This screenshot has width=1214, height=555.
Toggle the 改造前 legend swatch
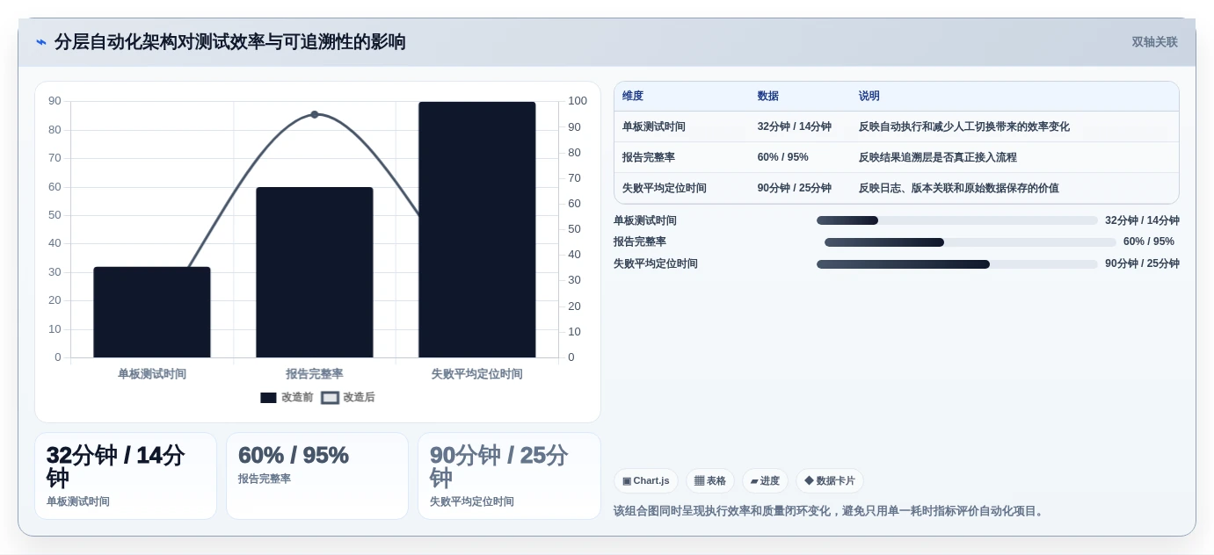(x=268, y=398)
